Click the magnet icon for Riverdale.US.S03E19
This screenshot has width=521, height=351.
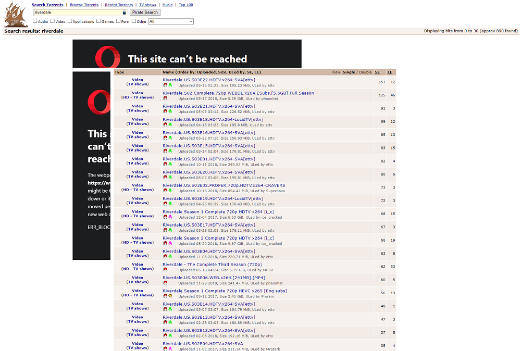165,204
